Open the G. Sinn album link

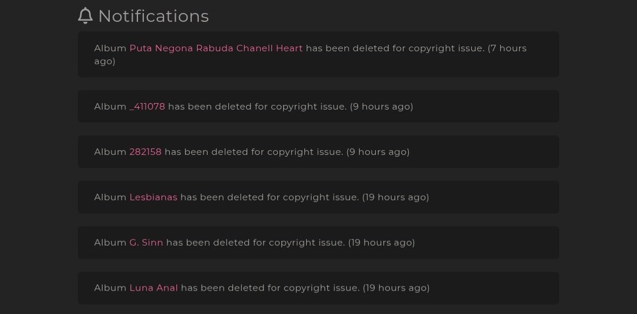click(x=146, y=243)
